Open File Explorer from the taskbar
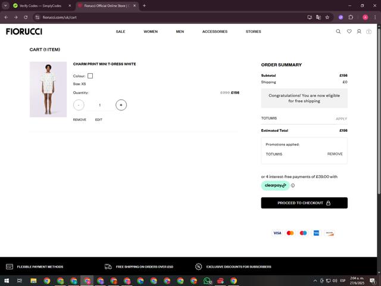The image size is (381, 286). (33, 281)
